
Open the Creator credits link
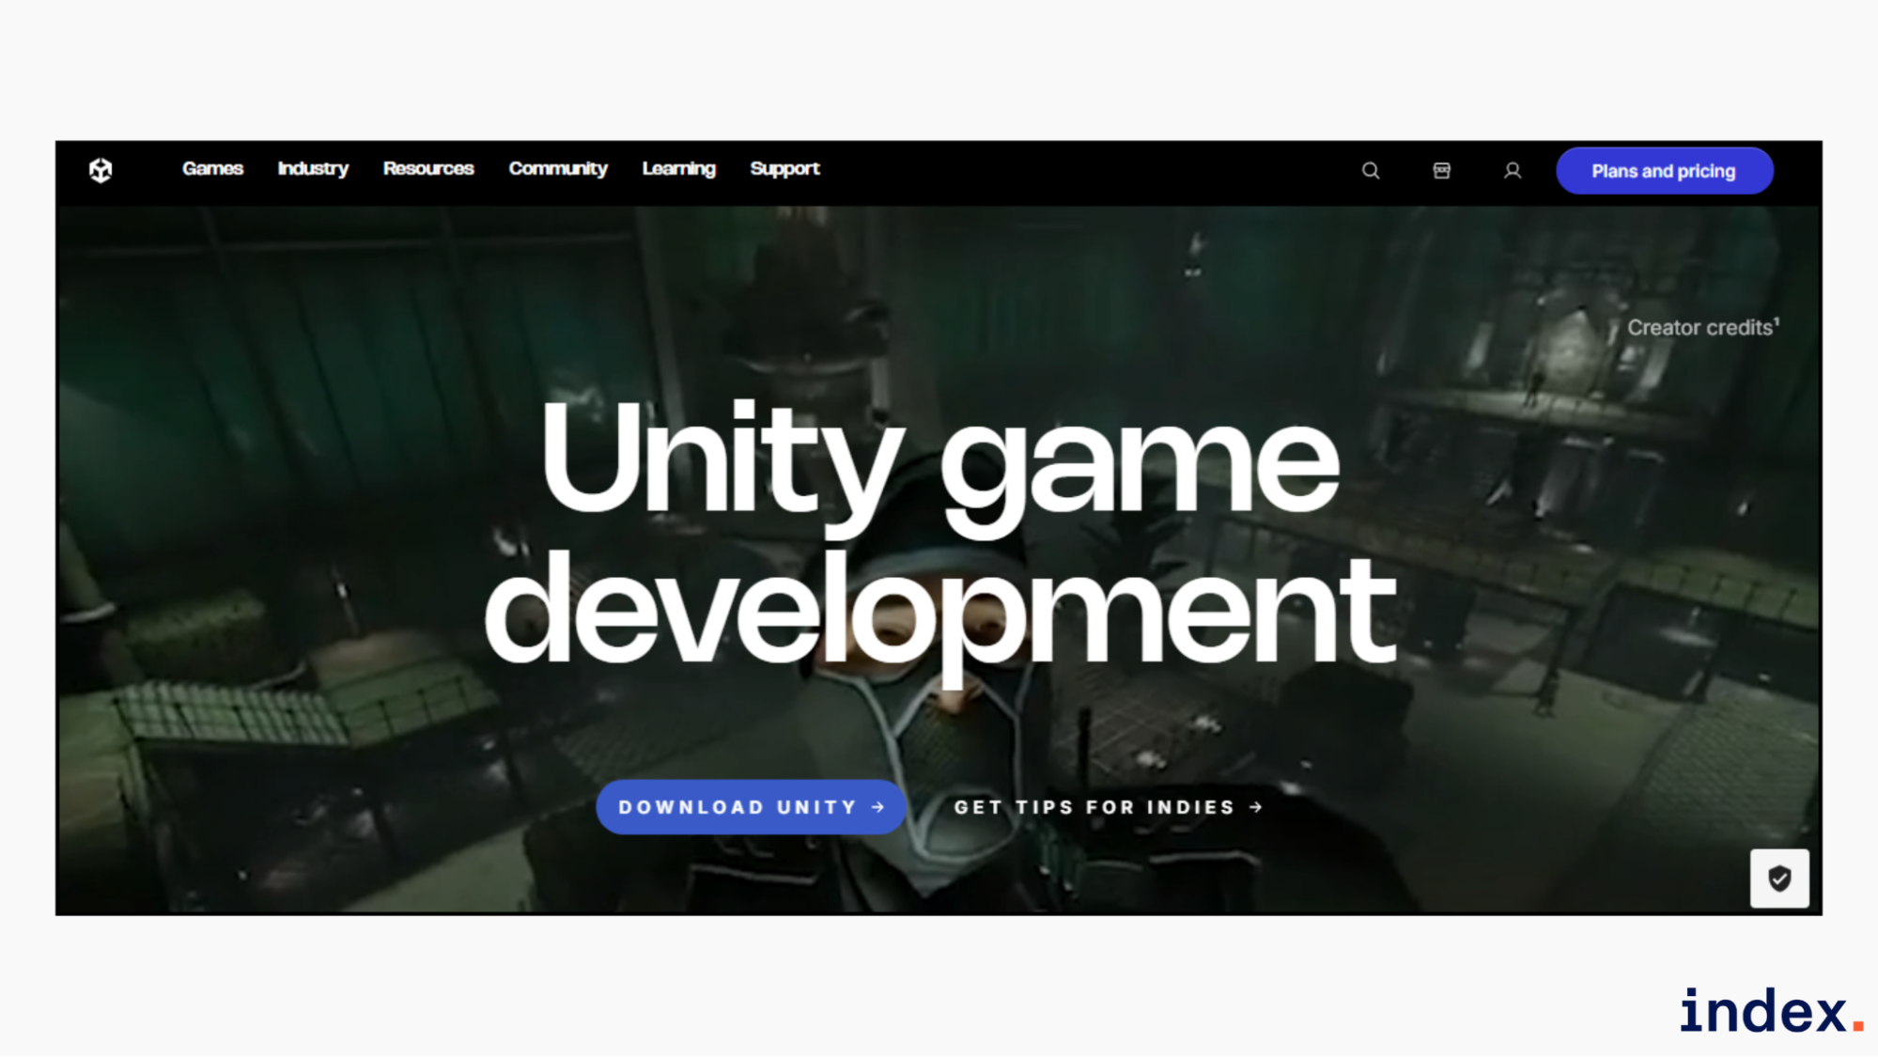[x=1699, y=328]
